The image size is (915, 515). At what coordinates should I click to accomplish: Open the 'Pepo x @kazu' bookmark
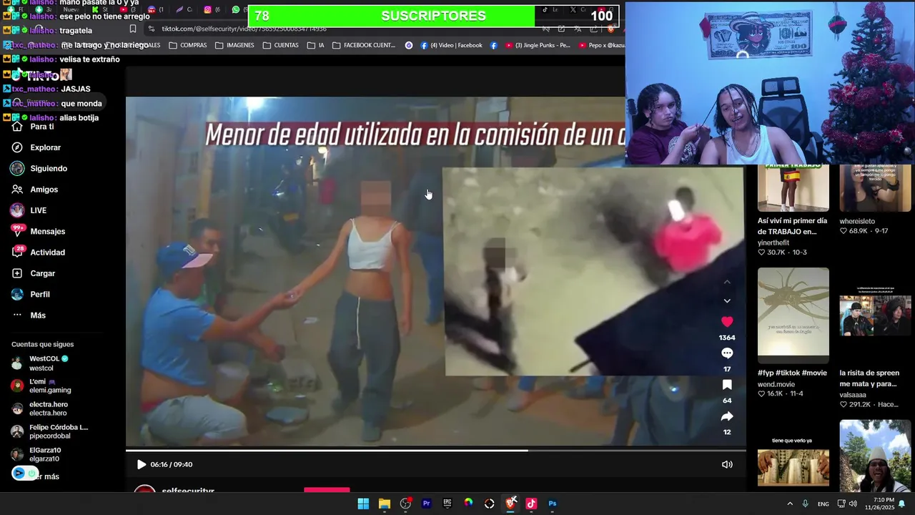601,45
